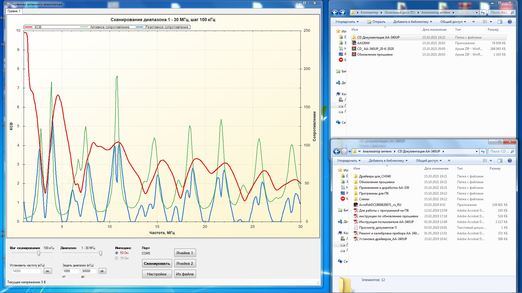Click the refresh icon next to upper address bar
Image resolution: width=522 pixels, height=293 pixels.
483,12
